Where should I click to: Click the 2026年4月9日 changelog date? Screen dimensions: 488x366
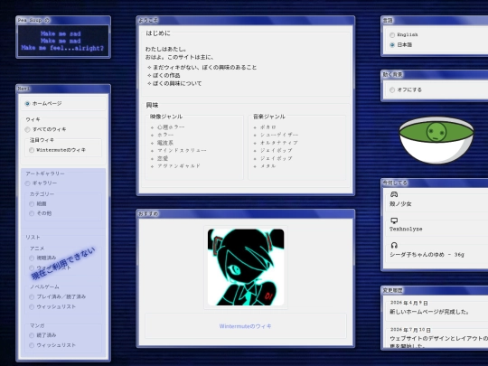tap(409, 303)
